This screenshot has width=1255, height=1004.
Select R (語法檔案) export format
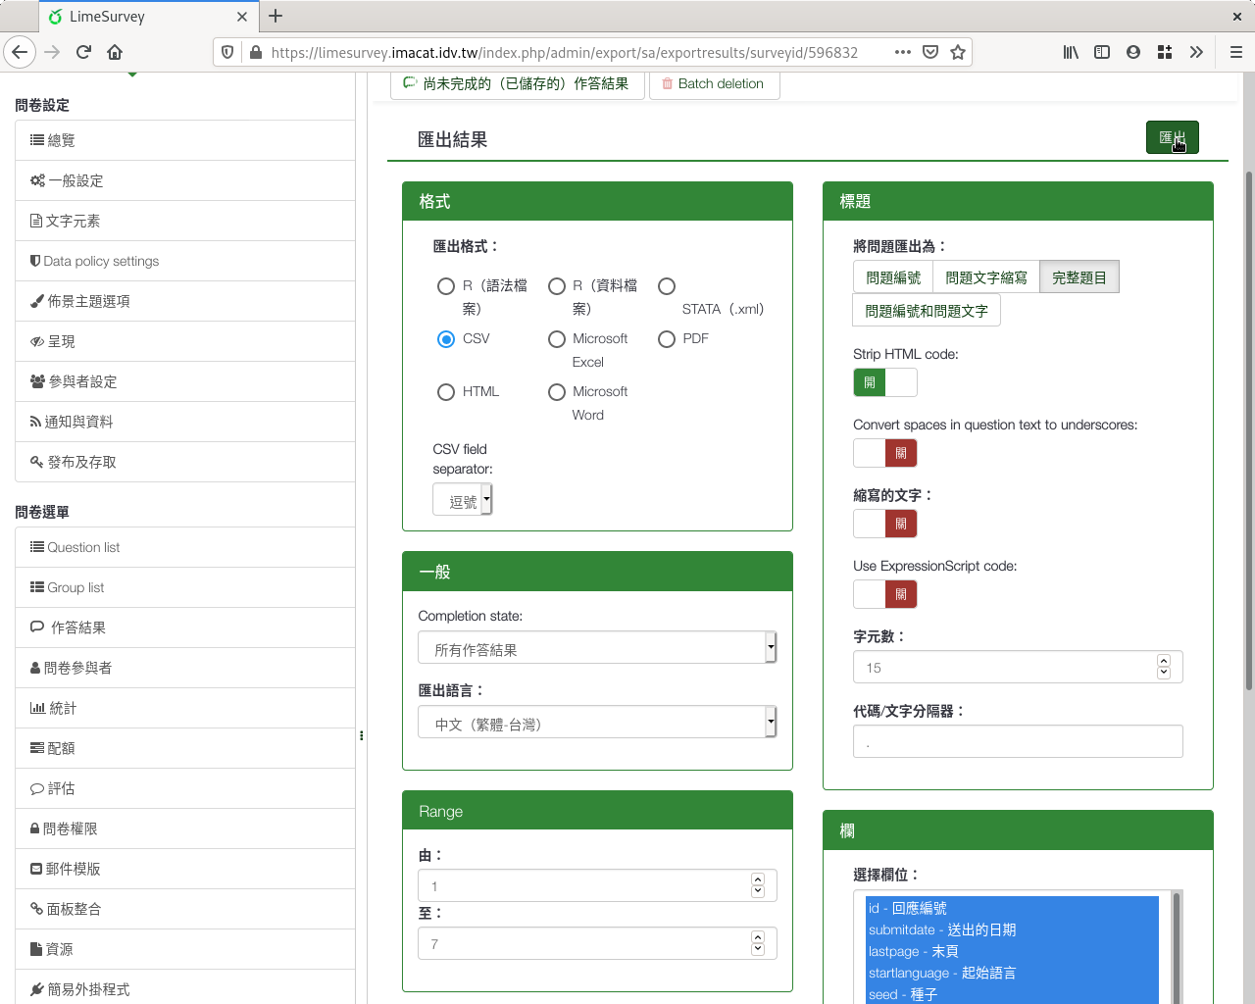pos(446,286)
